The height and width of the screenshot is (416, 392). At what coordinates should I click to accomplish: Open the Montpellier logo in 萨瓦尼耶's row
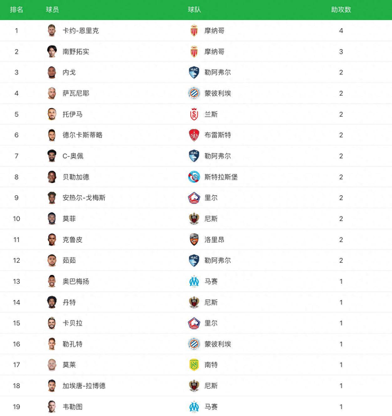pos(194,93)
